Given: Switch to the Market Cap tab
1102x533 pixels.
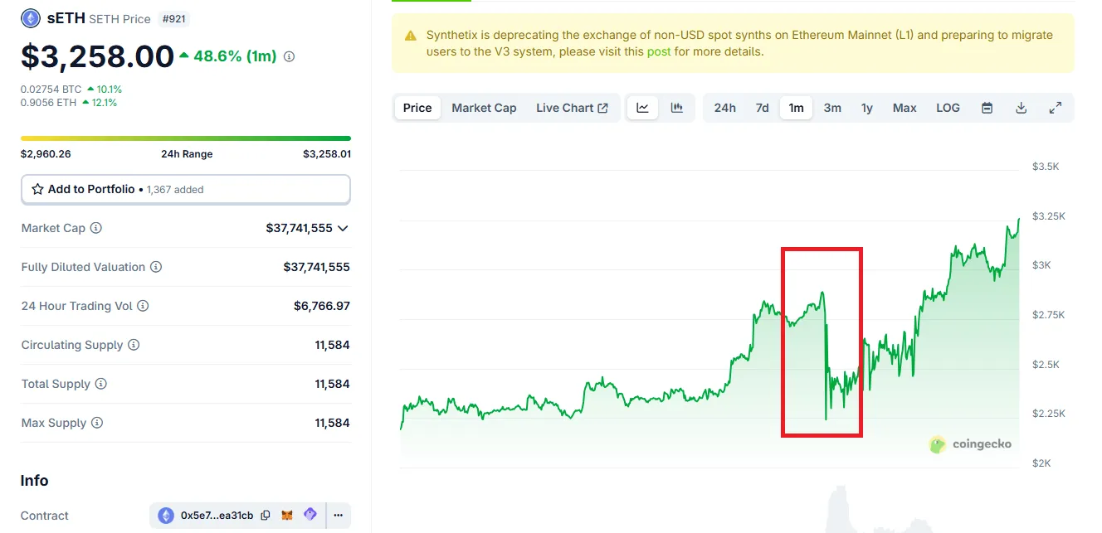Looking at the screenshot, I should tap(484, 108).
